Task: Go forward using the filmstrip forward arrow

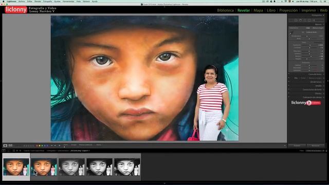Action: click(x=20, y=151)
